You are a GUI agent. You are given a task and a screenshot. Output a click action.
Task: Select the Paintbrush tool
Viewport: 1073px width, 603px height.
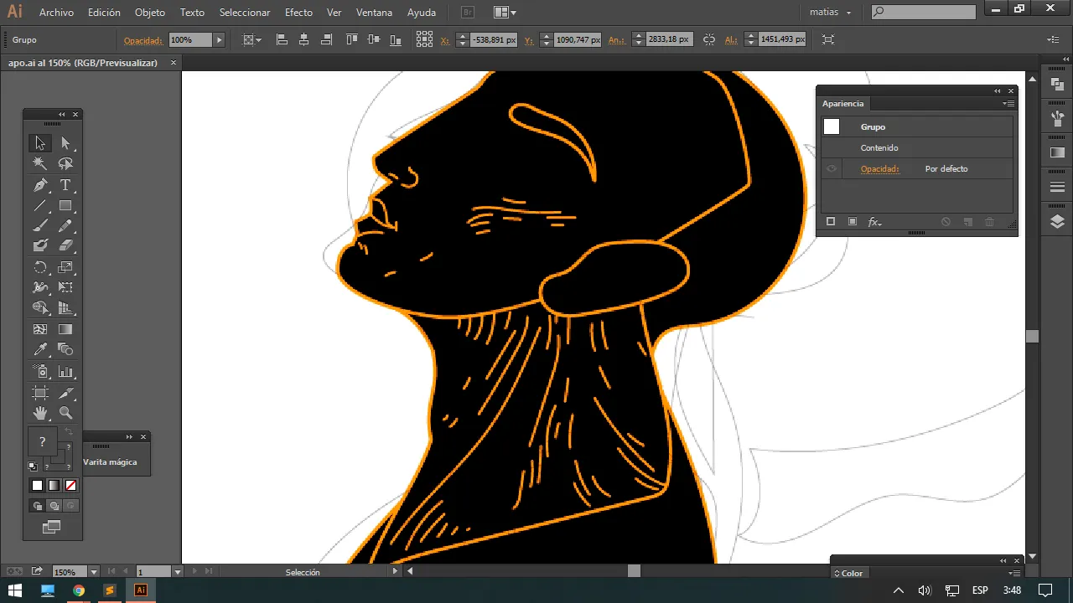40,225
